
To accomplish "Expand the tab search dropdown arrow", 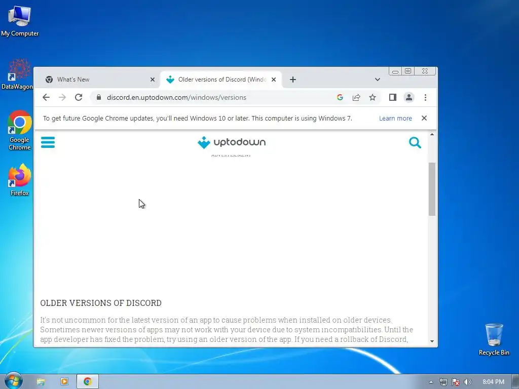I will click(x=377, y=80).
